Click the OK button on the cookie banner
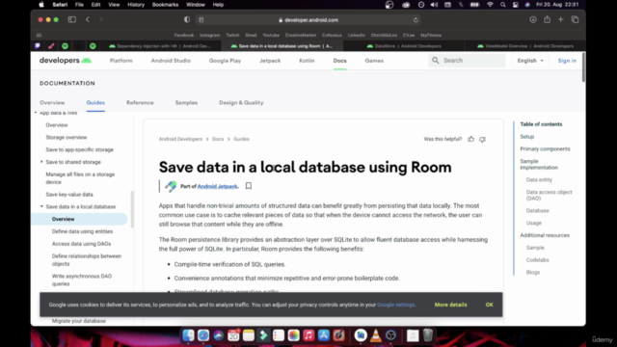The height and width of the screenshot is (347, 617). click(489, 305)
